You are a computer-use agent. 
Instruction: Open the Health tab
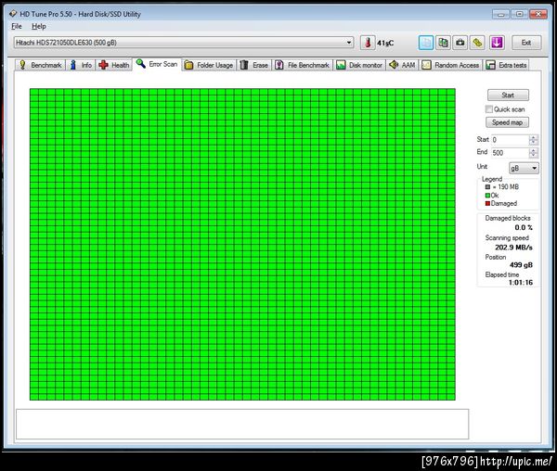tap(114, 65)
